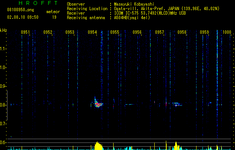The width and height of the screenshot is (235, 150).
Task: Click the Receiving Location label
Action: 87,9
